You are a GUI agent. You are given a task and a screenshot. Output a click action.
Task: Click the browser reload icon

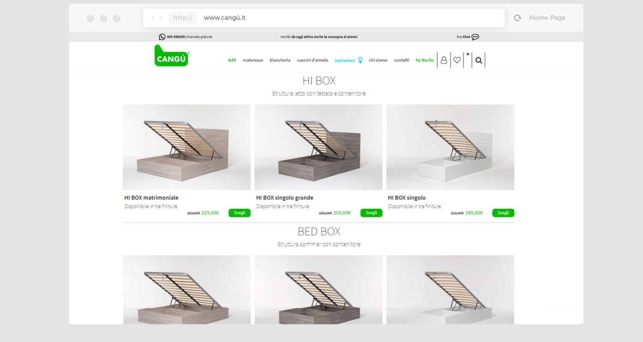pos(517,18)
